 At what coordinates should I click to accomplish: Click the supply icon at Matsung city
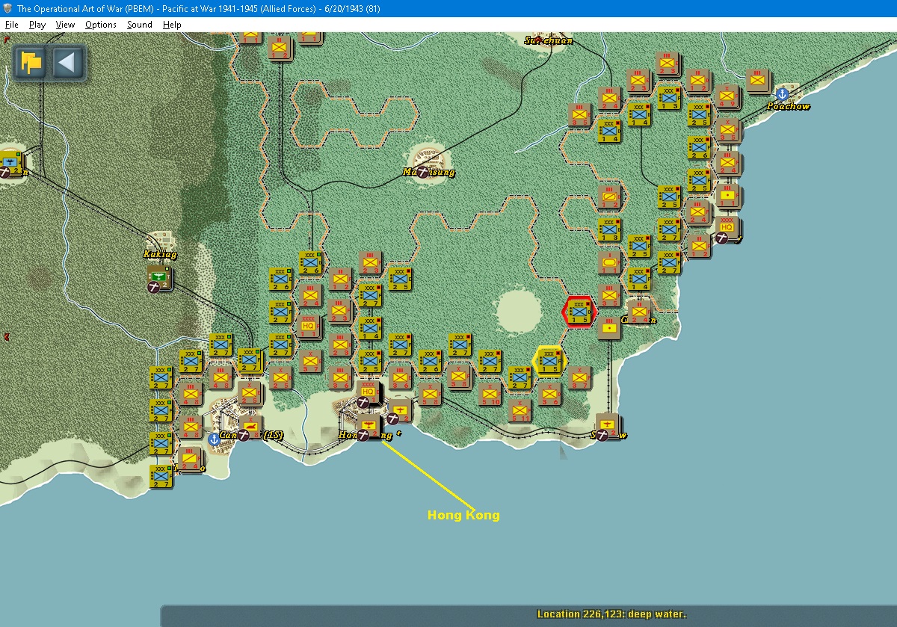422,173
